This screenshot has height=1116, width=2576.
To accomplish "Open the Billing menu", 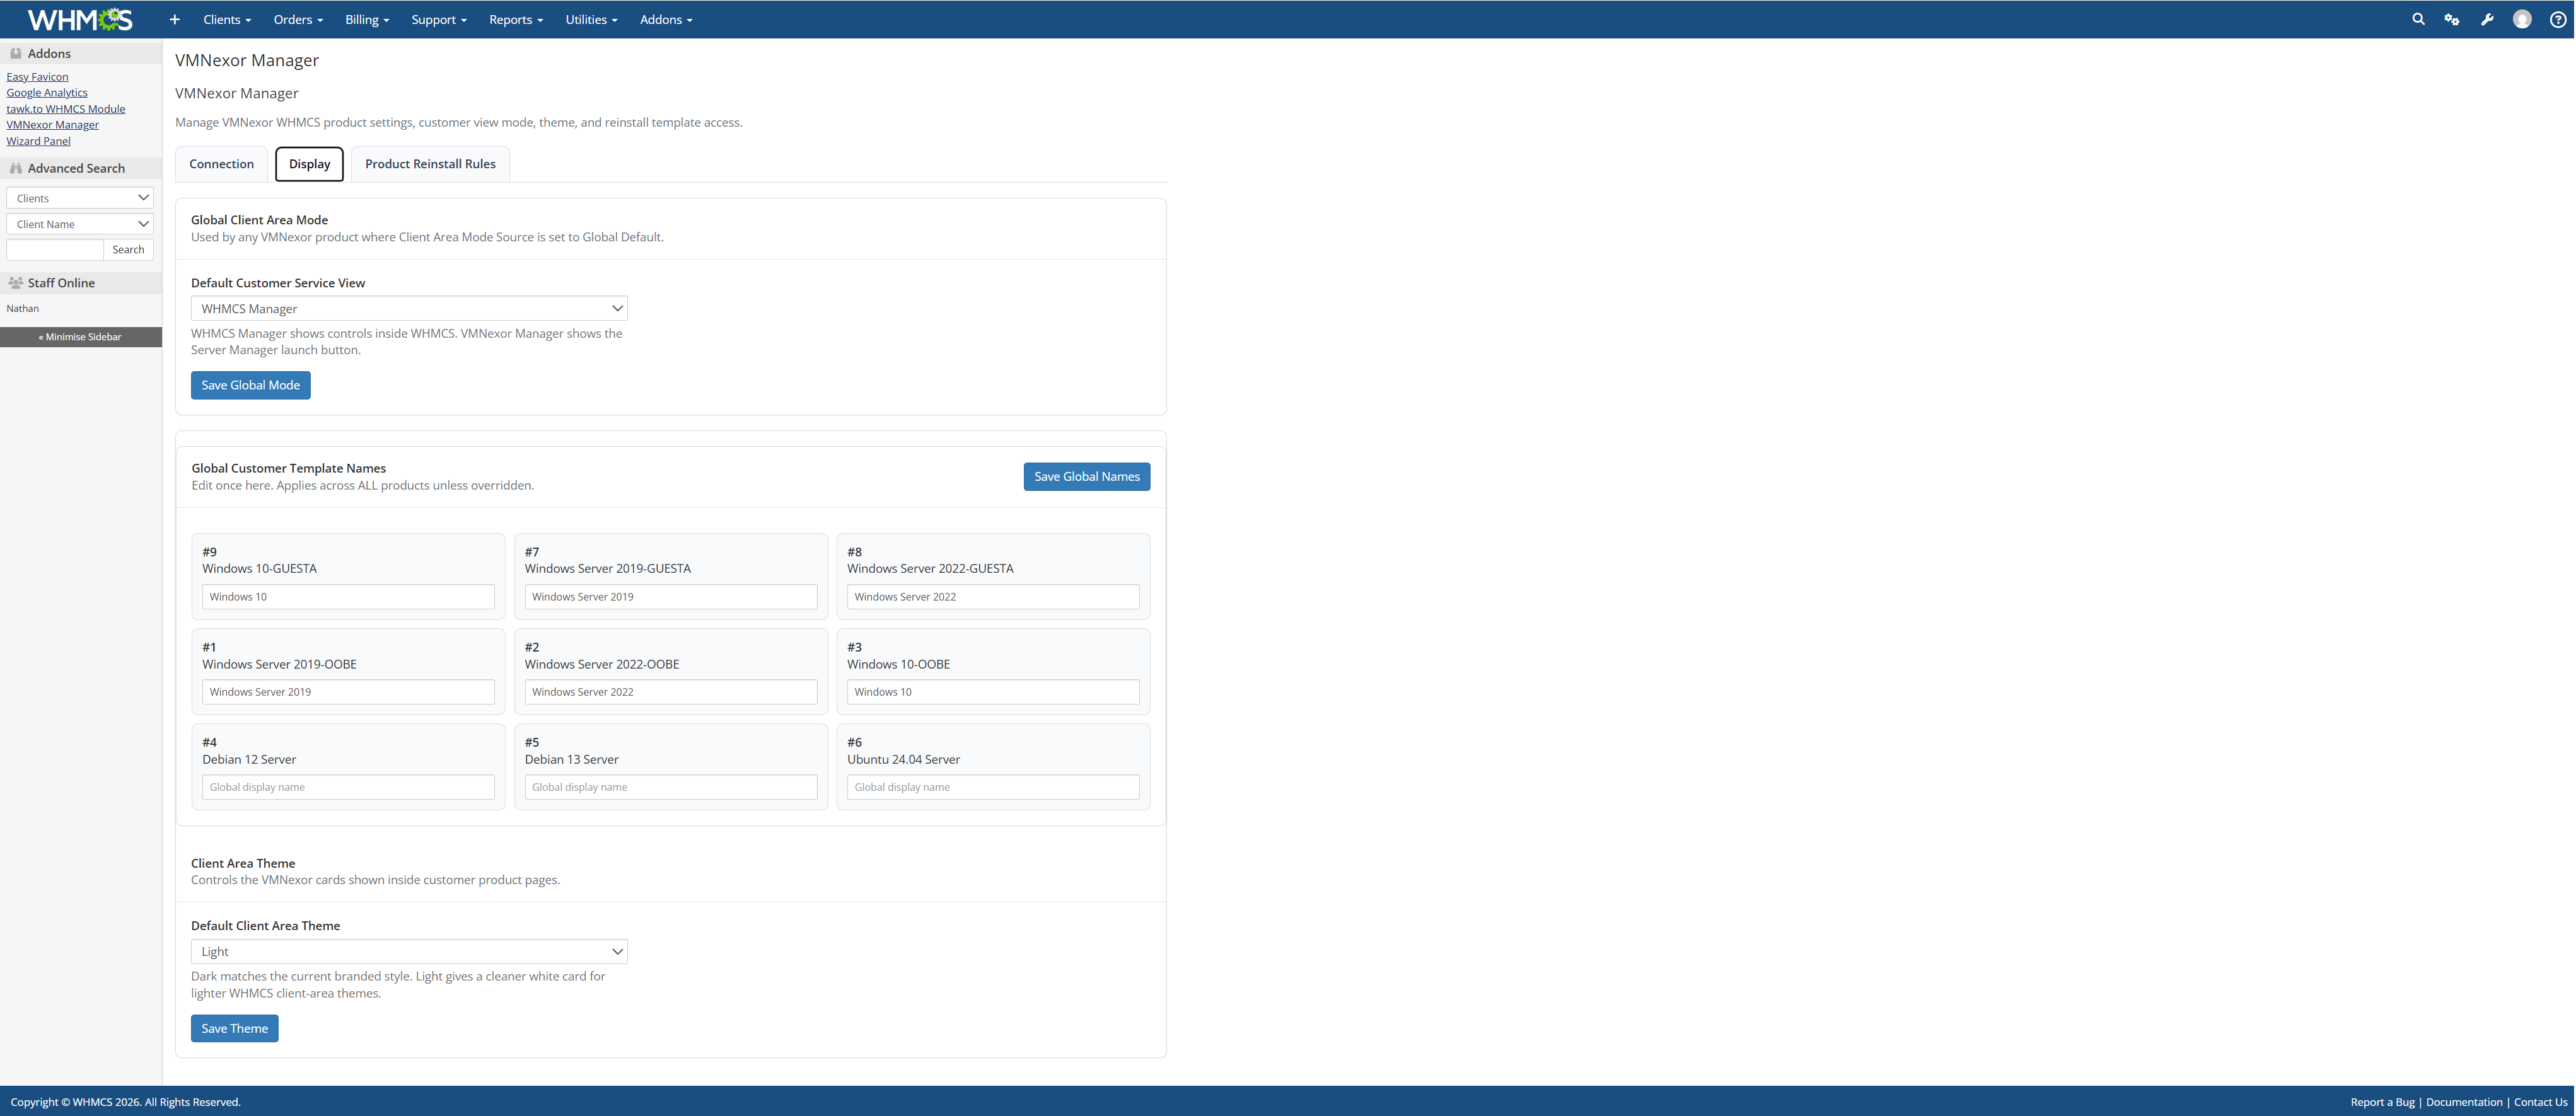I will (367, 19).
